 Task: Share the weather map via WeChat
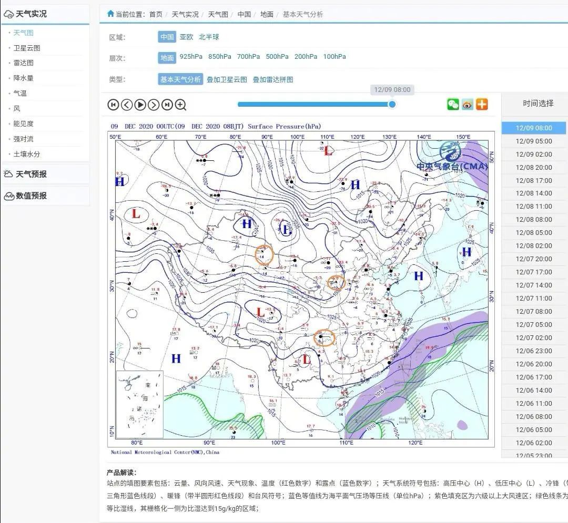pyautogui.click(x=452, y=104)
